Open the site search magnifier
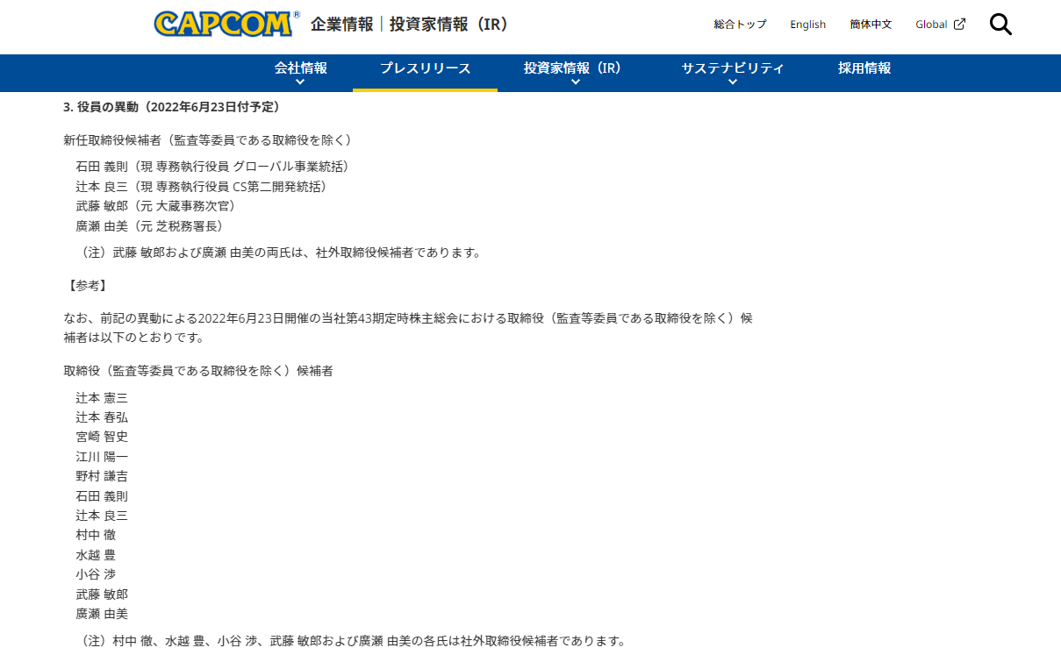 coord(1000,25)
